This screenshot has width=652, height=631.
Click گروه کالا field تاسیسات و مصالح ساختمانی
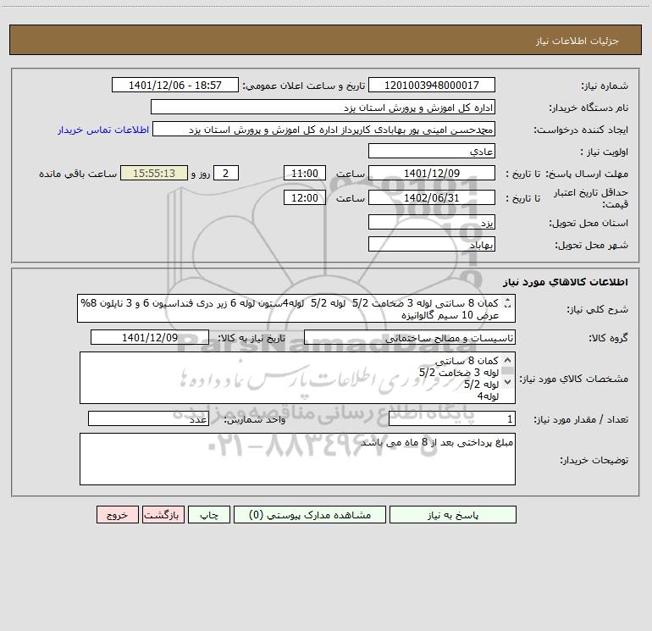[410, 337]
